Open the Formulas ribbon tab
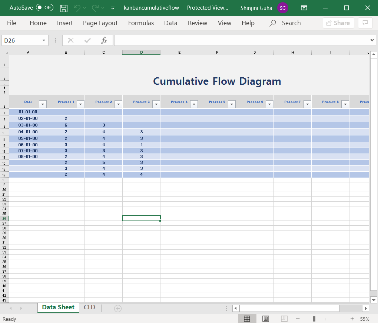Viewport: 378px width, 323px height. (x=141, y=23)
